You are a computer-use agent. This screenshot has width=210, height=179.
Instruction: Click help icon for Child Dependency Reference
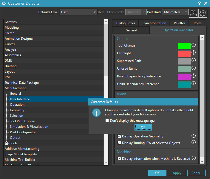193,83
